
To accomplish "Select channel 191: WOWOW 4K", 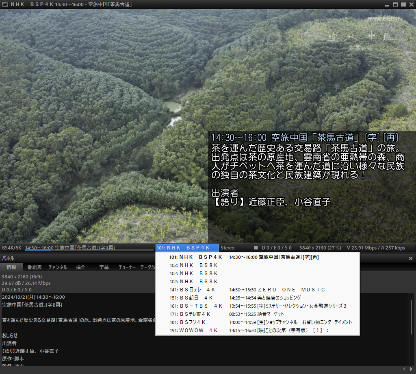I will tap(257, 330).
